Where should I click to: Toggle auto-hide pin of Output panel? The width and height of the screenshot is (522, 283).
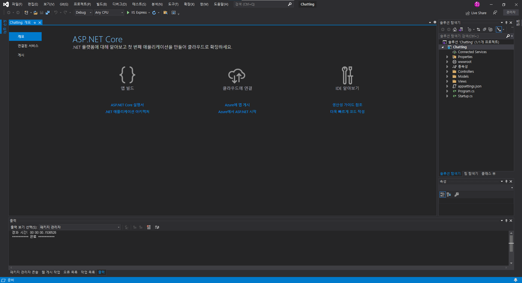(x=506, y=221)
